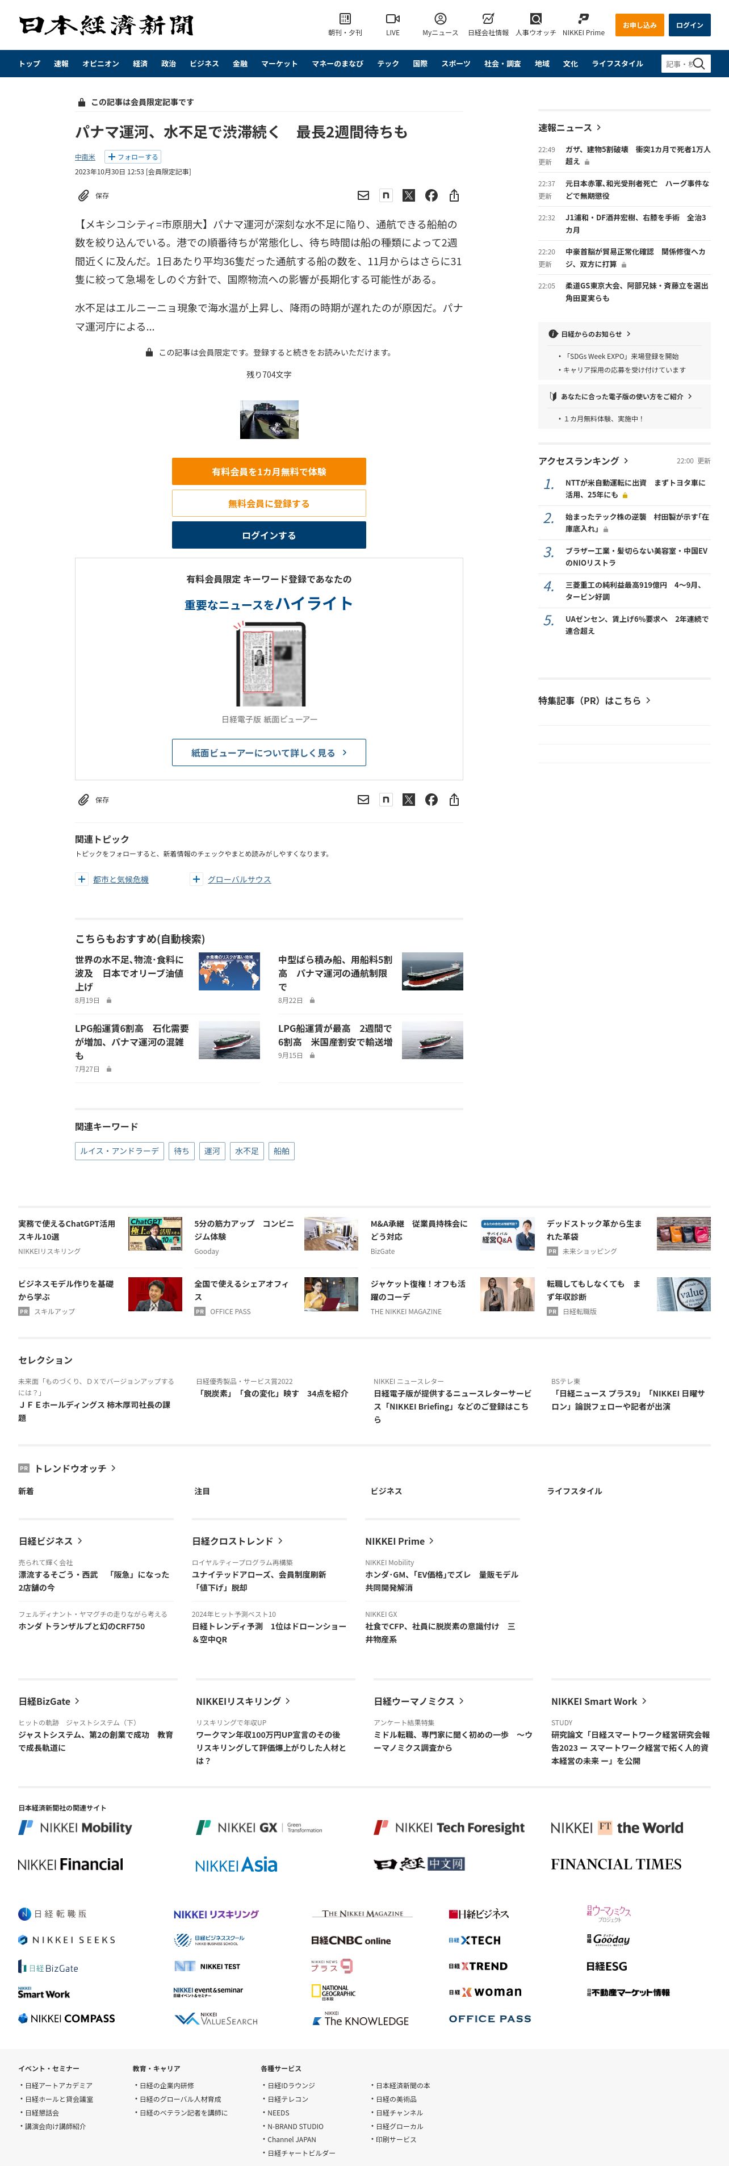Expand the 日経クロストレンド heading
Image resolution: width=729 pixels, height=2166 pixels.
pyautogui.click(x=237, y=1541)
